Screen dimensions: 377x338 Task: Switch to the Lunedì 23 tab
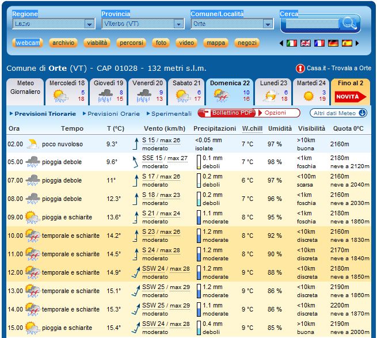[x=273, y=92]
